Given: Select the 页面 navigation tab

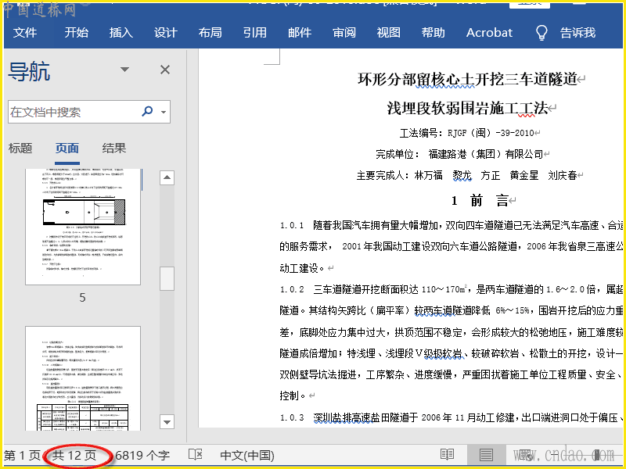Looking at the screenshot, I should tap(67, 149).
